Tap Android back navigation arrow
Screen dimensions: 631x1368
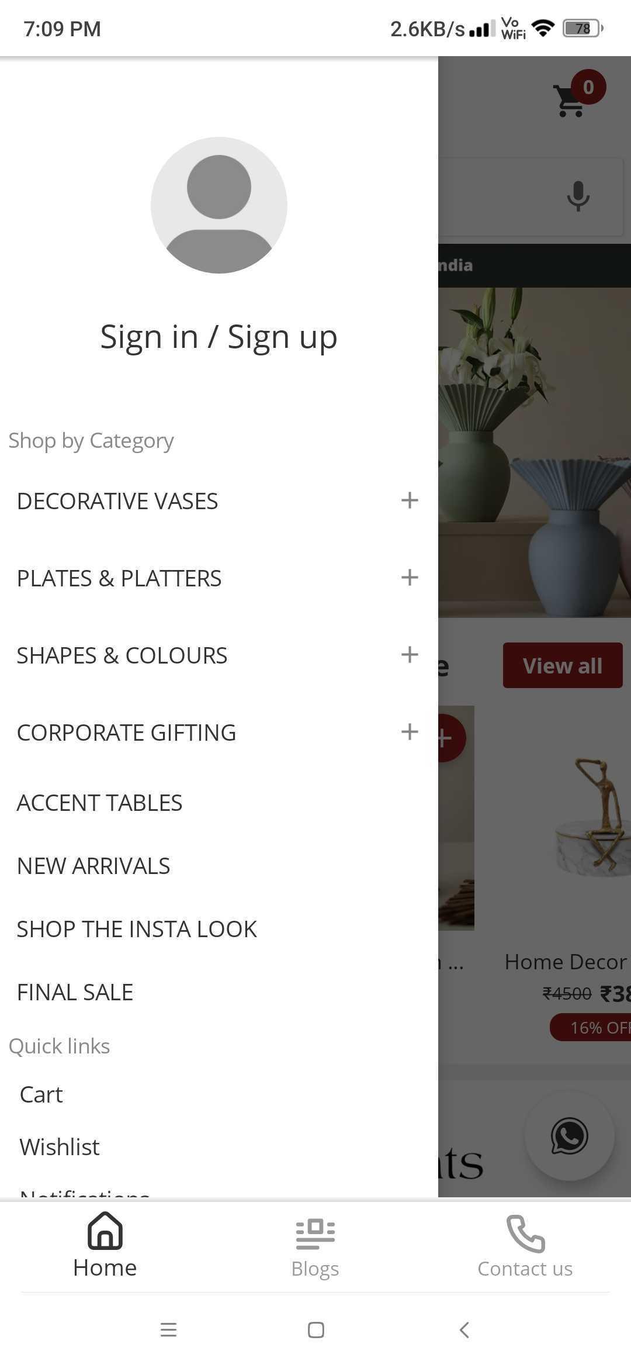[x=464, y=1330]
